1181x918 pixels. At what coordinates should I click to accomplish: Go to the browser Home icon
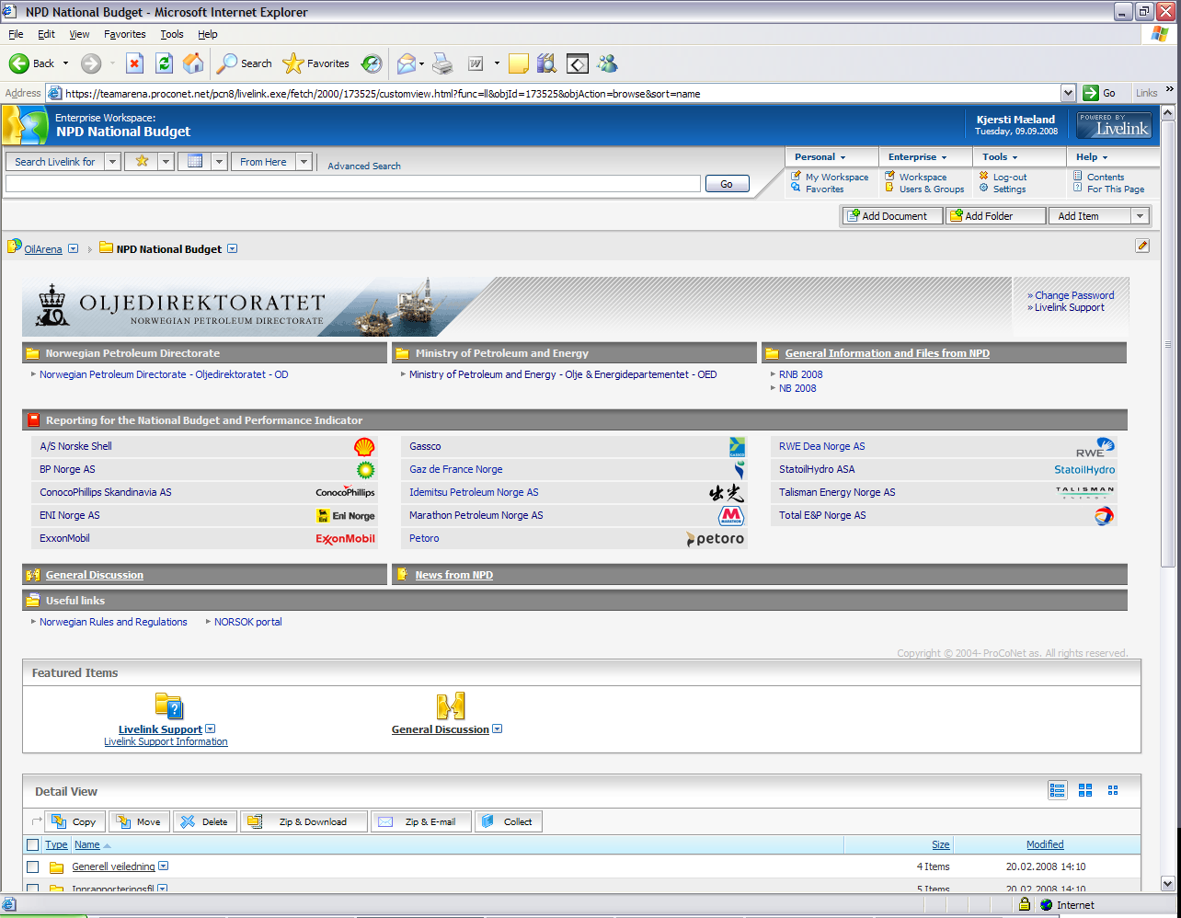tap(193, 63)
